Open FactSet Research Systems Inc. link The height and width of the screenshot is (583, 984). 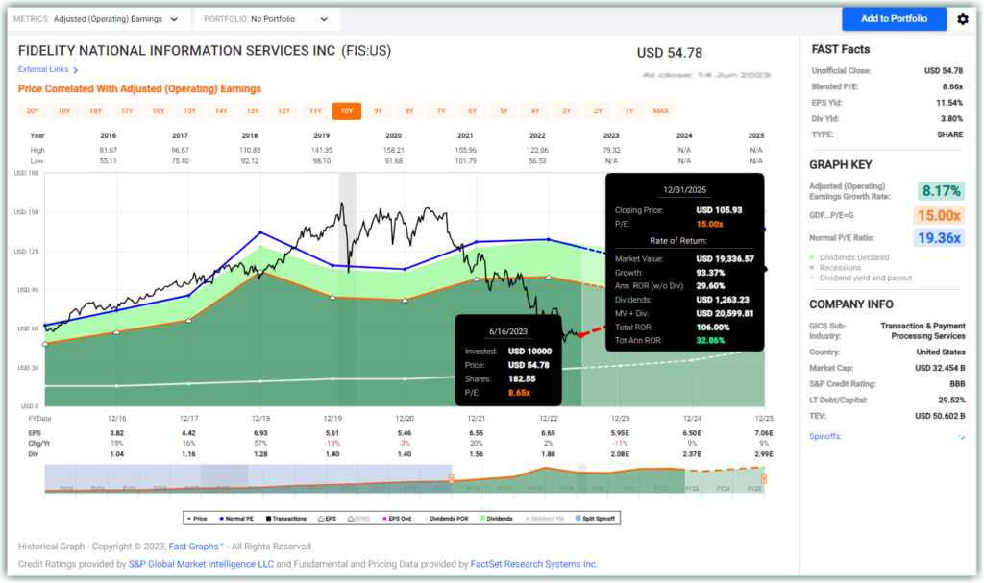pyautogui.click(x=533, y=564)
